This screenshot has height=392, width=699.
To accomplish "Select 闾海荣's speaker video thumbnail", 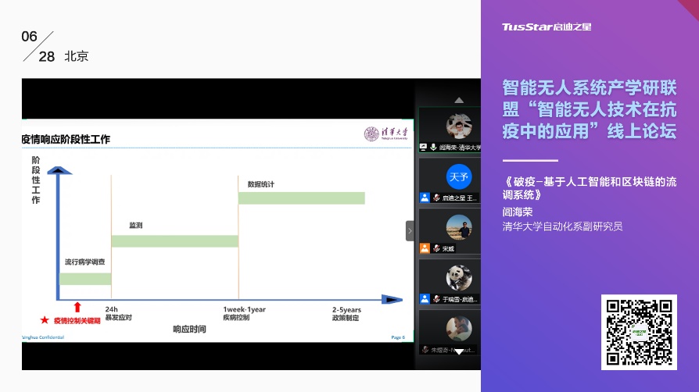I will pyautogui.click(x=458, y=126).
